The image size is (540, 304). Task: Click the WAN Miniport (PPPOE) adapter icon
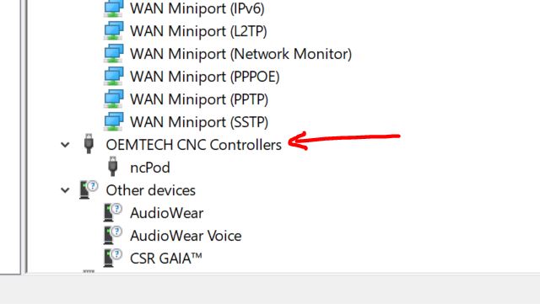[114, 77]
